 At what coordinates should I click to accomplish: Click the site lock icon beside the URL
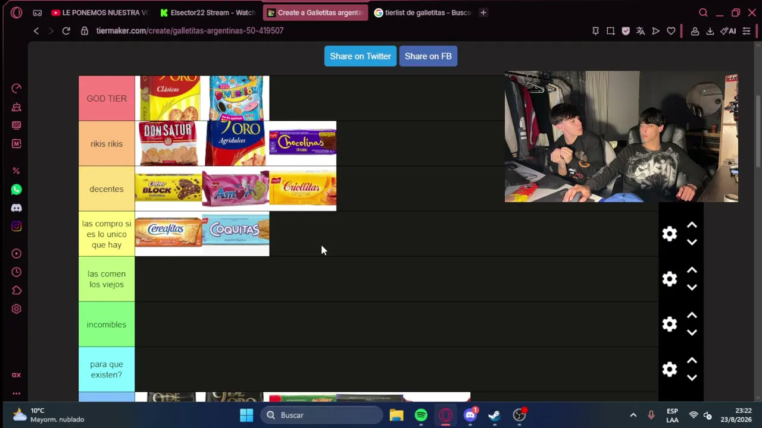tap(85, 31)
